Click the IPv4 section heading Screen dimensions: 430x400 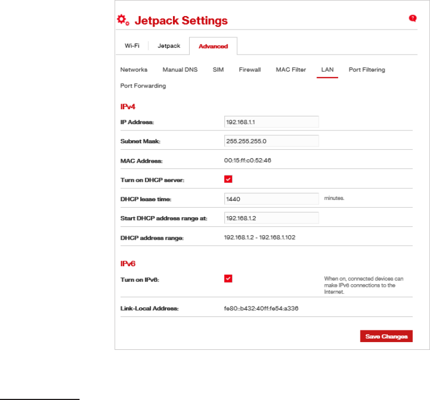128,107
